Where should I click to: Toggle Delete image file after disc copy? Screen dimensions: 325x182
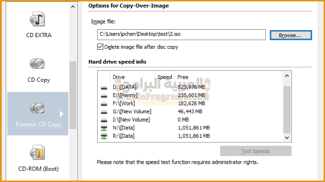click(x=100, y=47)
